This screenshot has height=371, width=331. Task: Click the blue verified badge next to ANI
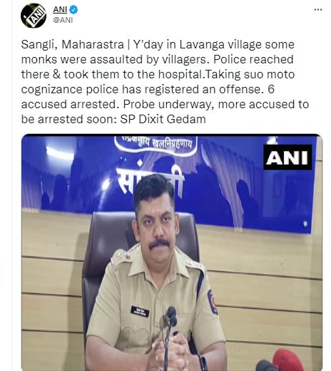tap(73, 10)
